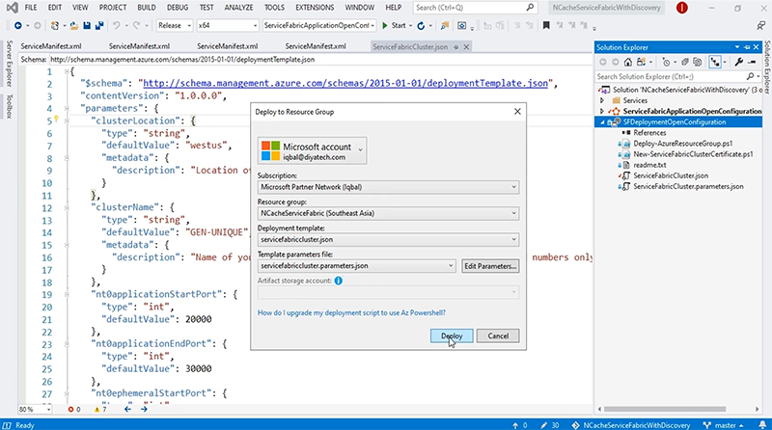Open the Deployment template dropdown

click(x=388, y=240)
